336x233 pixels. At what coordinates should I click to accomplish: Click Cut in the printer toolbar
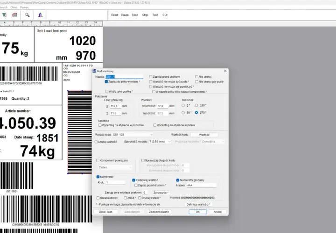click(165, 15)
